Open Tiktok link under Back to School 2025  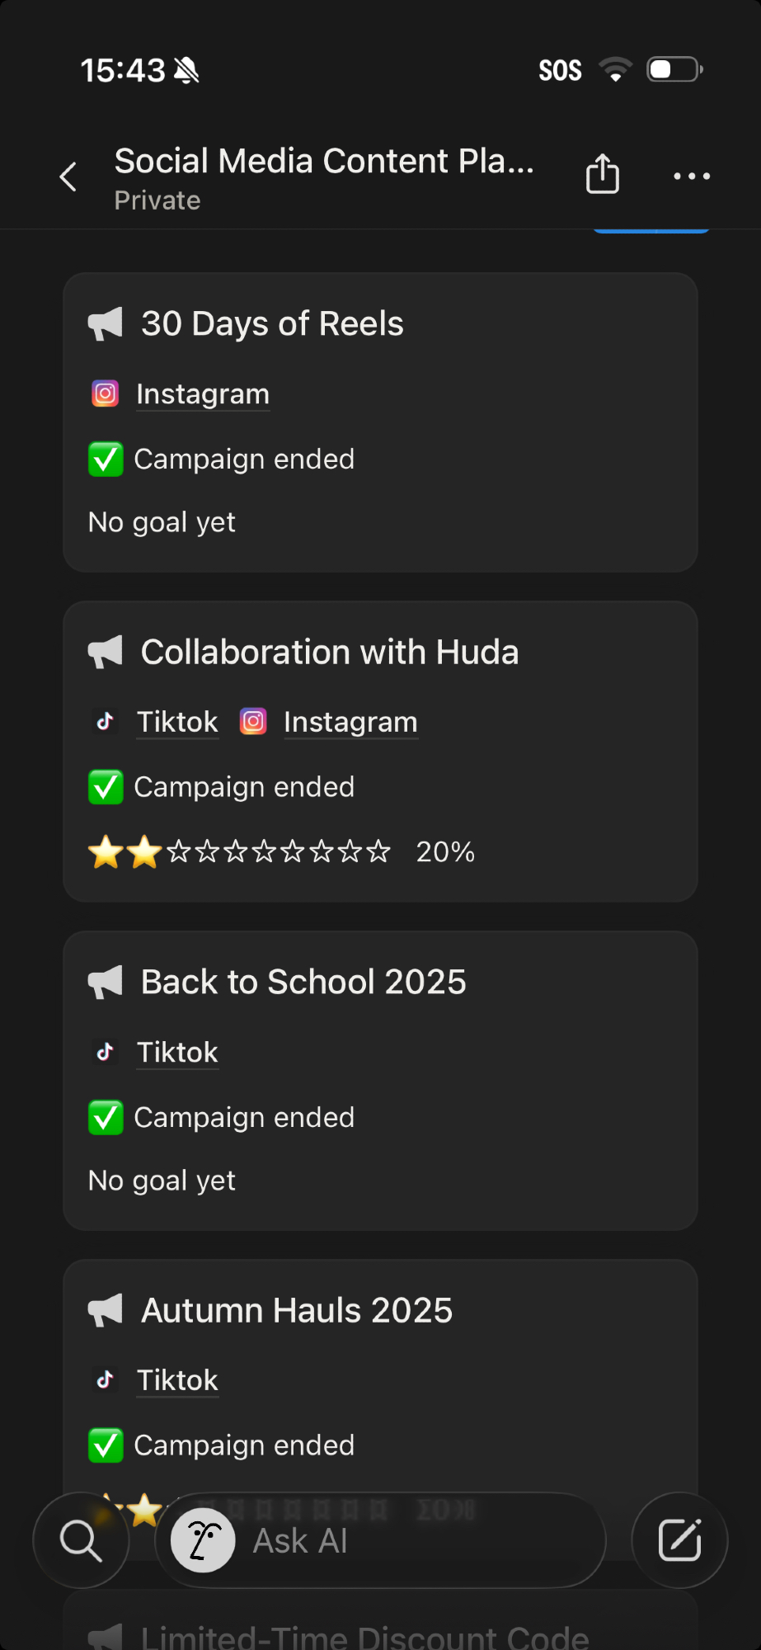pyautogui.click(x=177, y=1053)
